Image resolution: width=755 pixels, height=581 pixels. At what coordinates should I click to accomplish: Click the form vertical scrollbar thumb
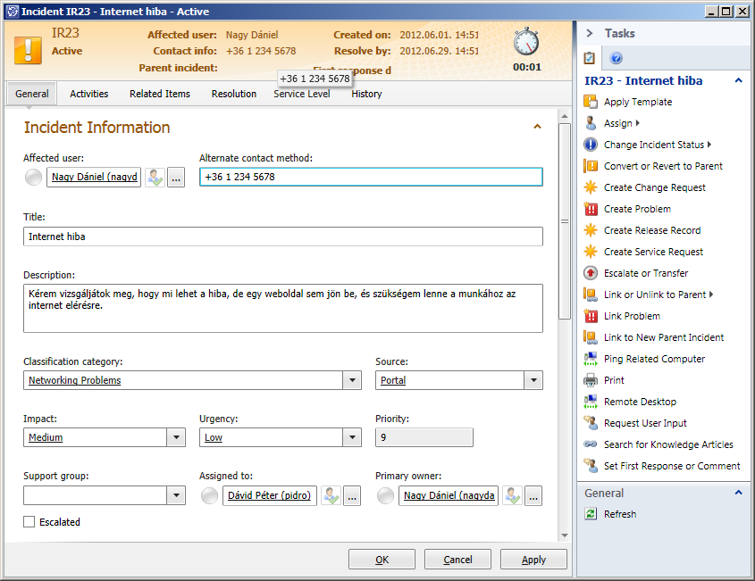pos(565,221)
